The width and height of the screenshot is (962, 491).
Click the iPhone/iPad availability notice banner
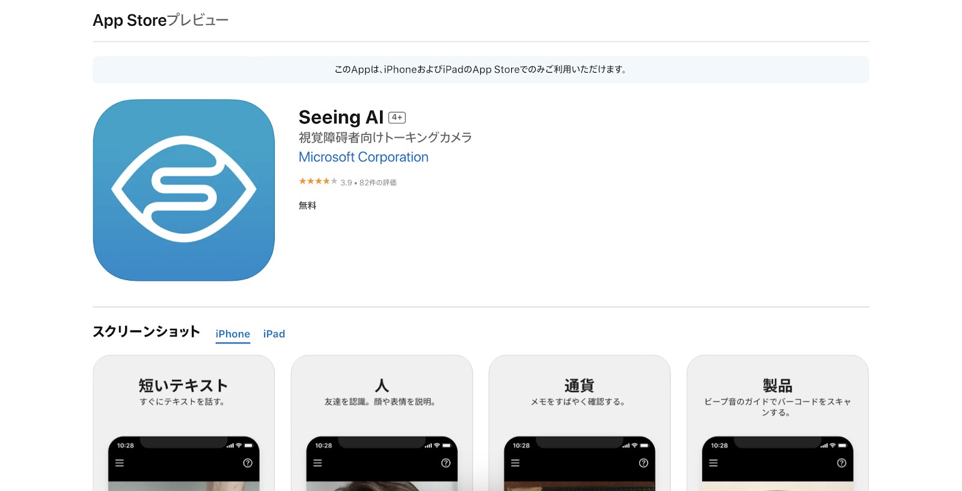pyautogui.click(x=481, y=70)
